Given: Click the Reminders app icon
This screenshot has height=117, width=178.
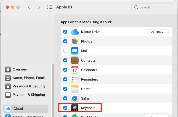Looking at the screenshot, I should (75, 79).
